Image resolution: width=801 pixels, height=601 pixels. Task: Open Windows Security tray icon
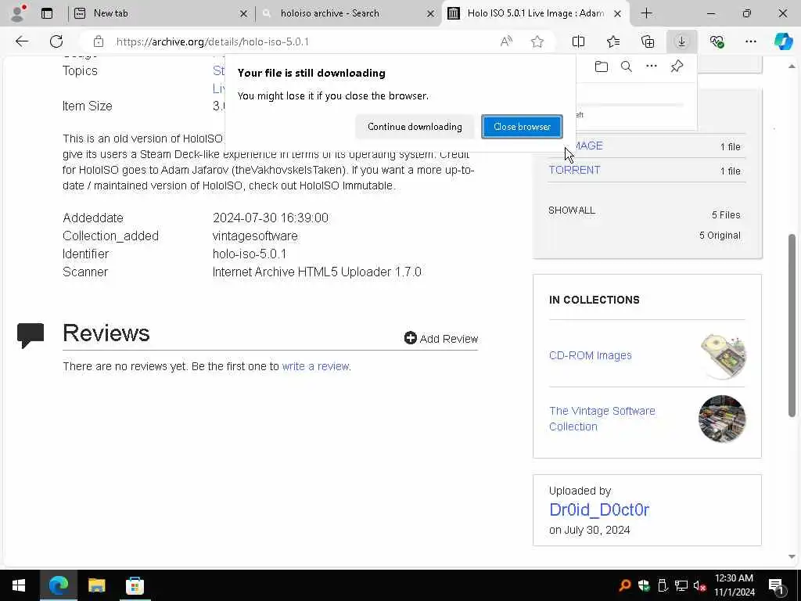point(643,585)
